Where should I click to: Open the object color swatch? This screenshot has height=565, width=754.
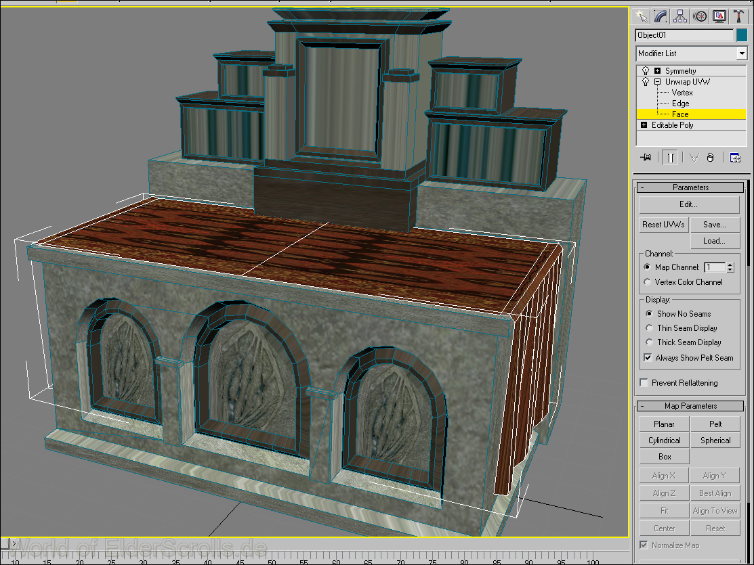pos(742,35)
